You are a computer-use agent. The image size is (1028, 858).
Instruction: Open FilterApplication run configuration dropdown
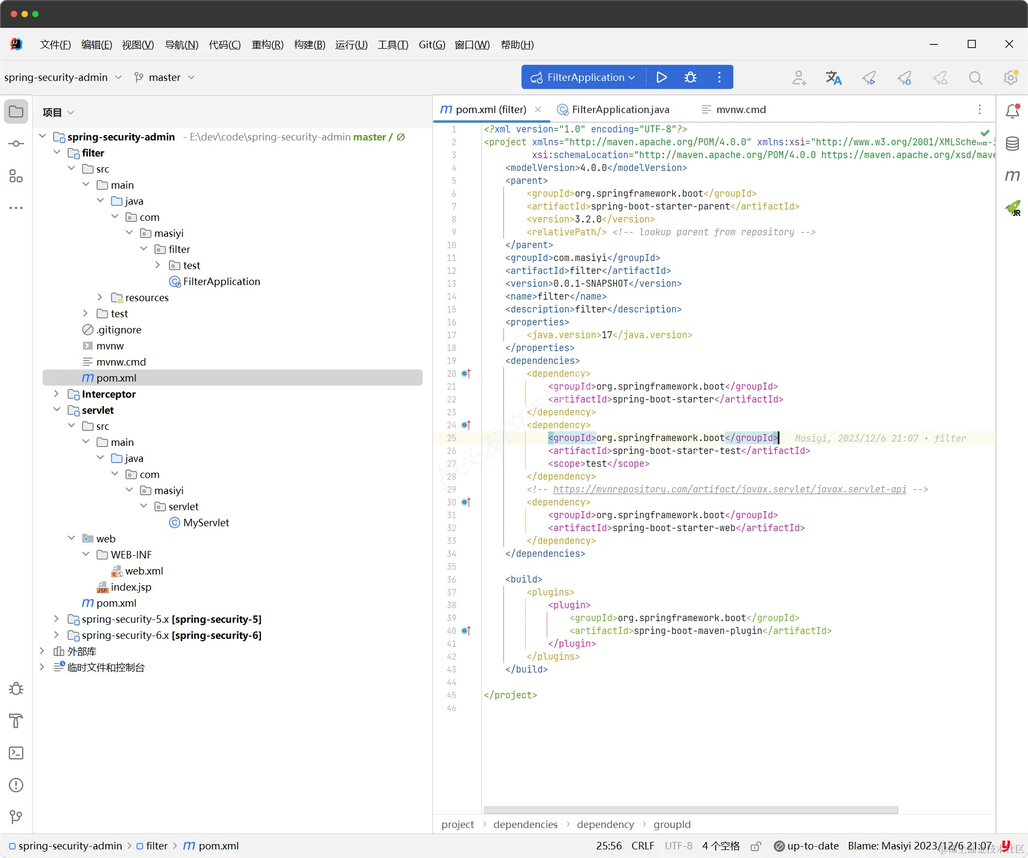tap(583, 77)
